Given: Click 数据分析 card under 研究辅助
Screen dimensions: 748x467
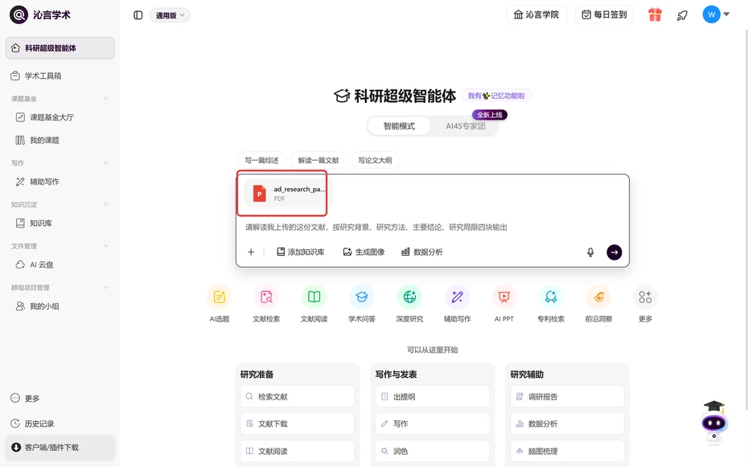Looking at the screenshot, I should 567,424.
